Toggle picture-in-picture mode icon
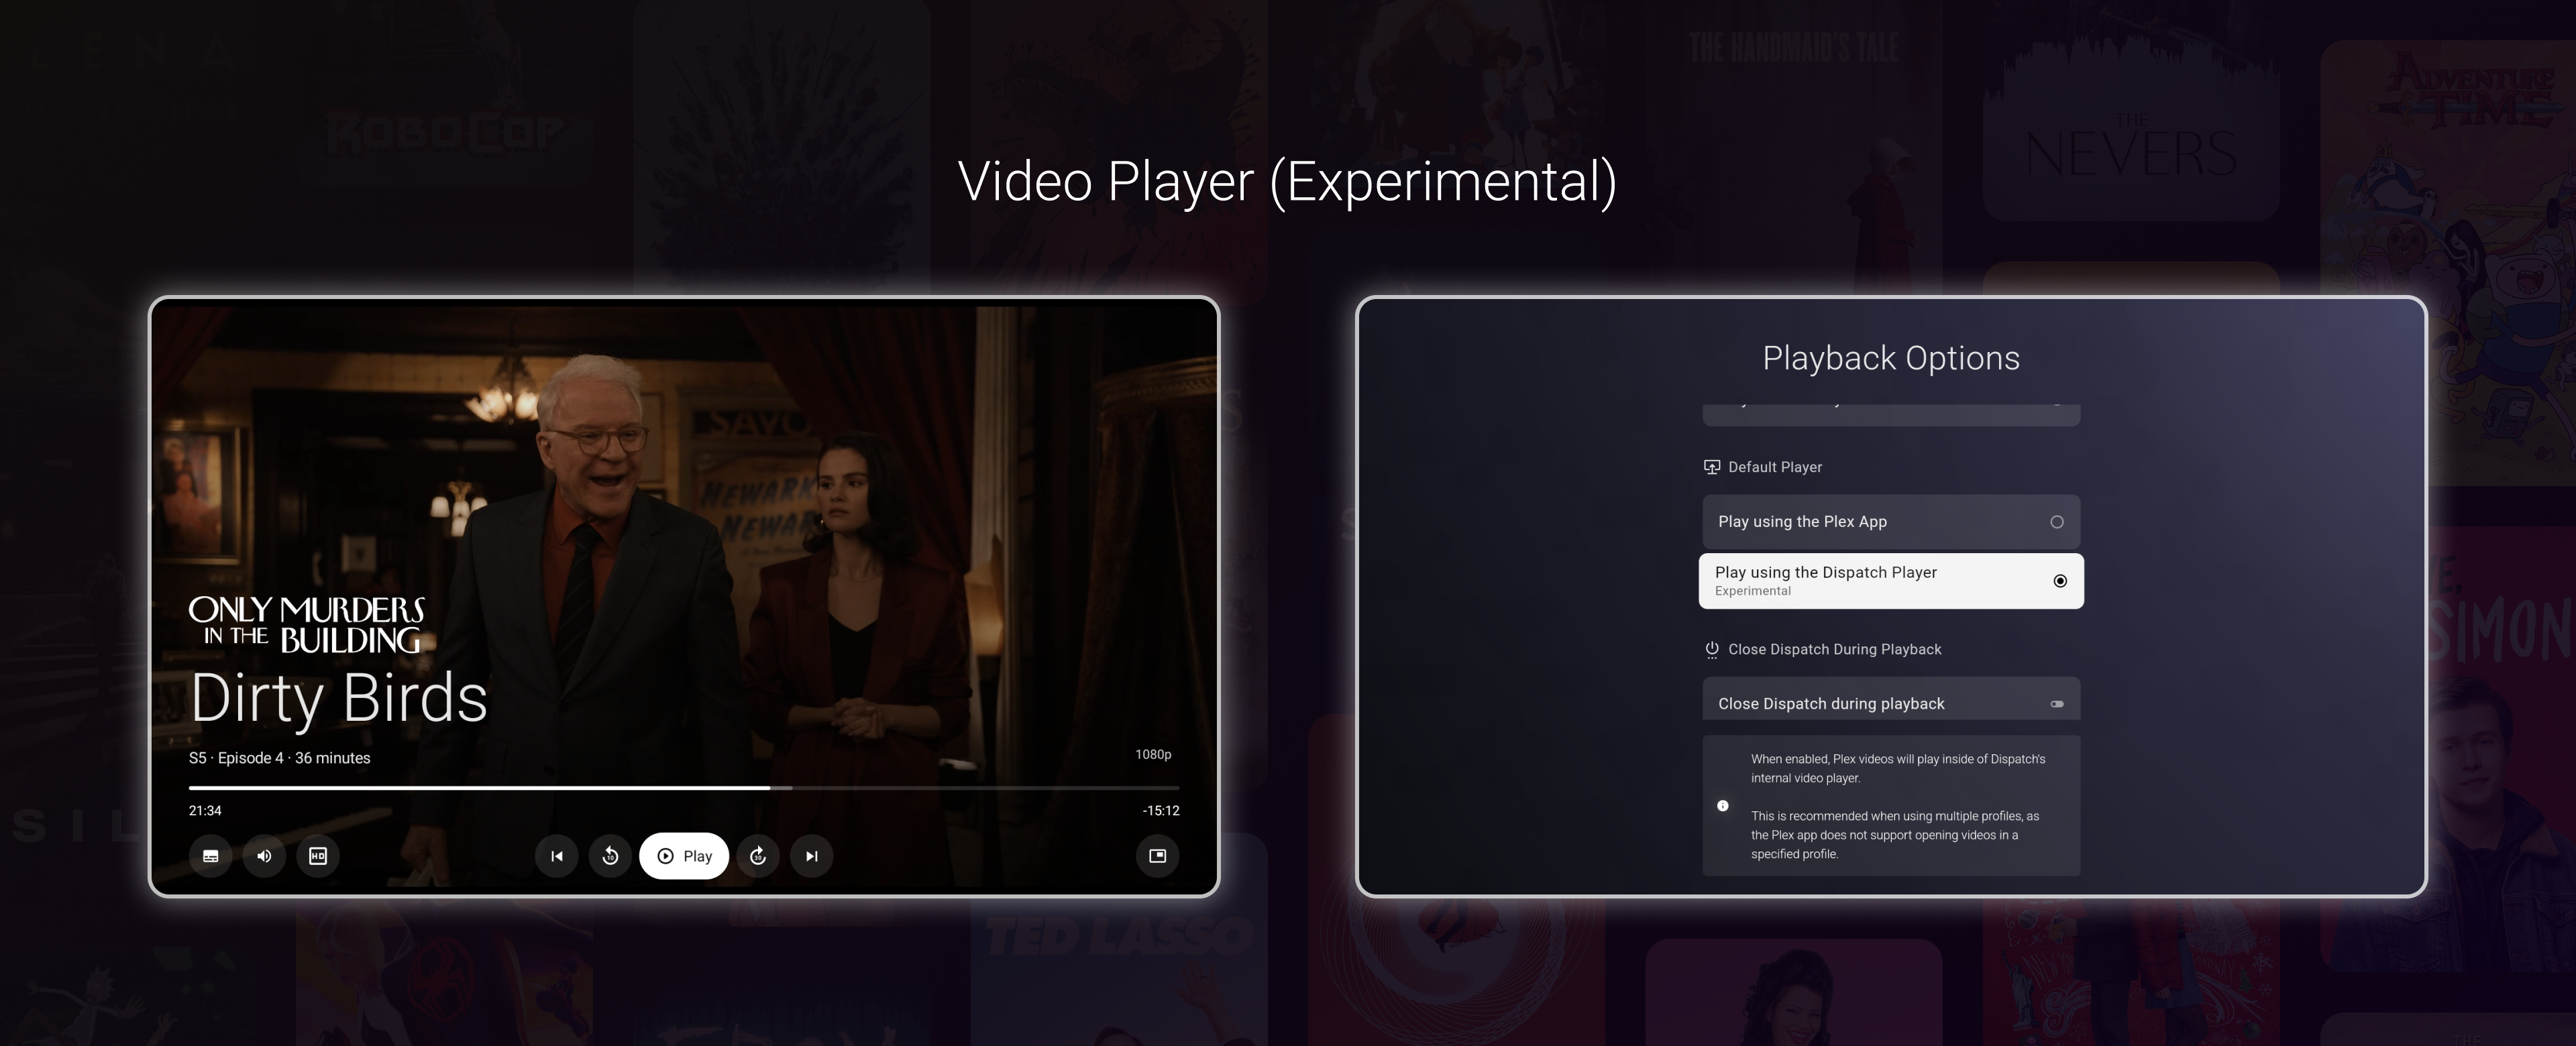The image size is (2576, 1046). (1157, 856)
